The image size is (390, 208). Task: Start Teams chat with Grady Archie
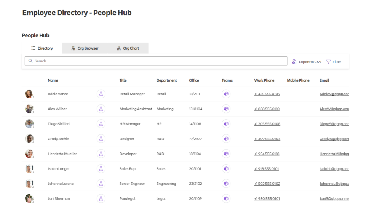226,139
